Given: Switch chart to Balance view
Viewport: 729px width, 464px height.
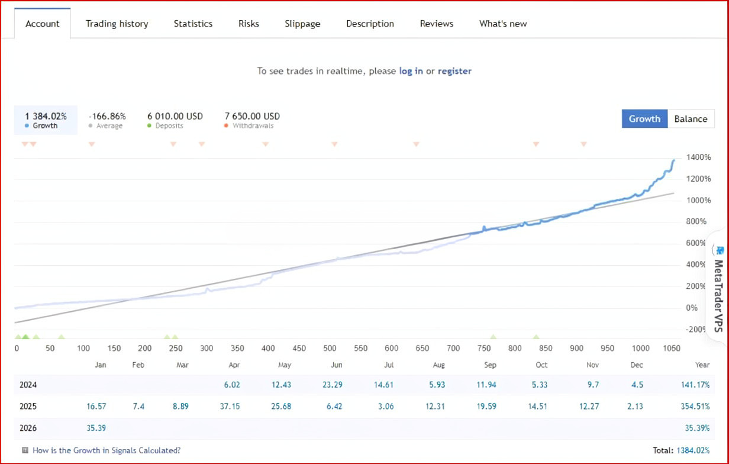Looking at the screenshot, I should [x=691, y=119].
